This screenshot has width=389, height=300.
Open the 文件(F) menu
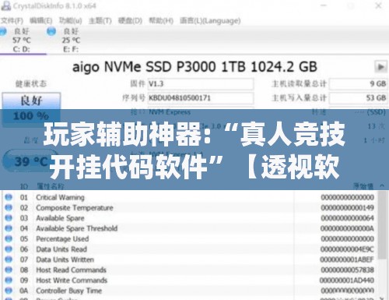pyautogui.click(x=12, y=20)
